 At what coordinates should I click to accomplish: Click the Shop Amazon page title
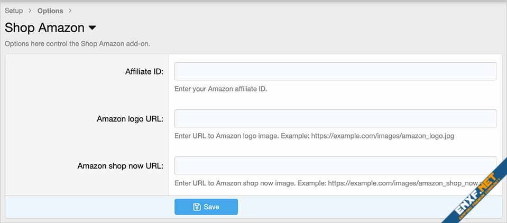(x=44, y=28)
